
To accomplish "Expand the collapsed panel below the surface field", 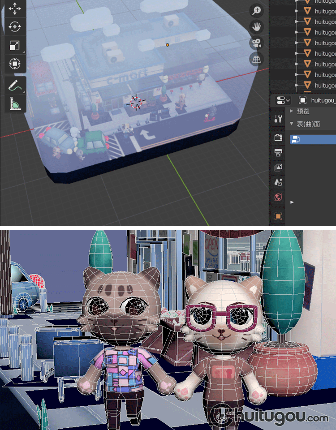I will pos(292,202).
